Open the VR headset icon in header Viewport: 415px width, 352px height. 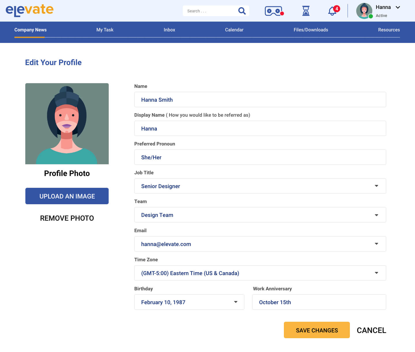pyautogui.click(x=274, y=11)
